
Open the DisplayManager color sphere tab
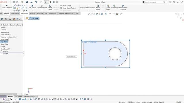[x=14, y=19]
